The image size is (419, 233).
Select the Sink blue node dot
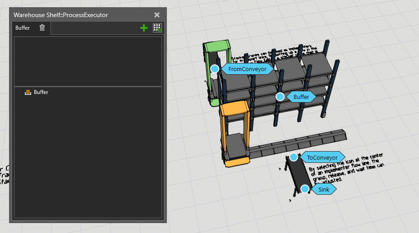[x=305, y=189]
